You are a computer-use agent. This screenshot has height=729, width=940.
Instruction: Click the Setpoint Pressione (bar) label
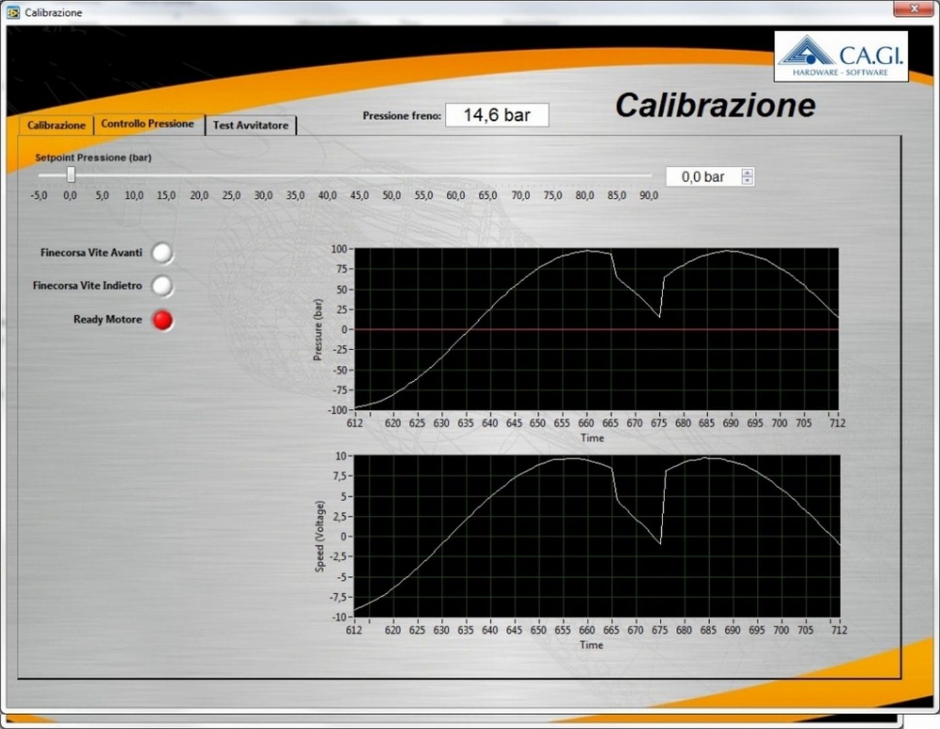pos(93,157)
